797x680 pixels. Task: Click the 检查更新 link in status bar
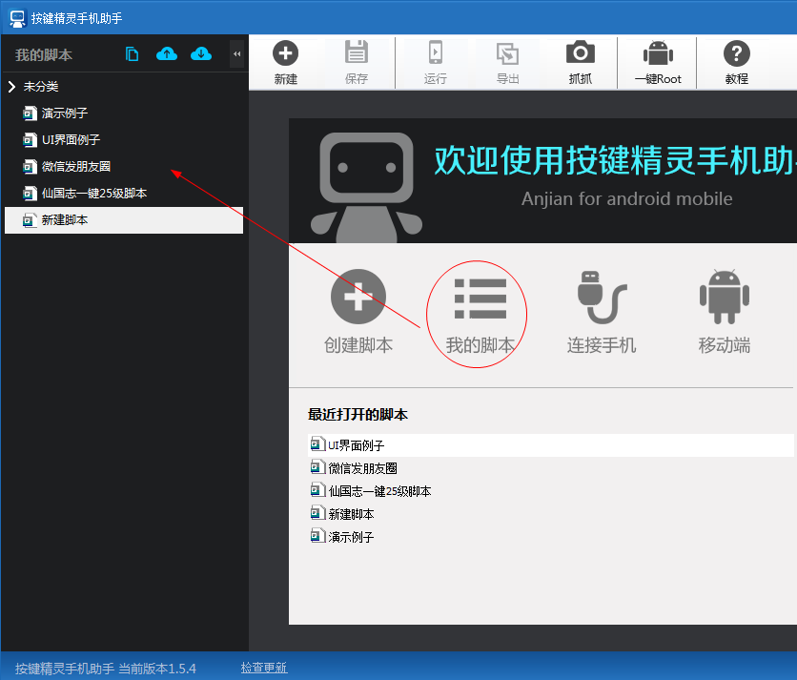pos(264,668)
